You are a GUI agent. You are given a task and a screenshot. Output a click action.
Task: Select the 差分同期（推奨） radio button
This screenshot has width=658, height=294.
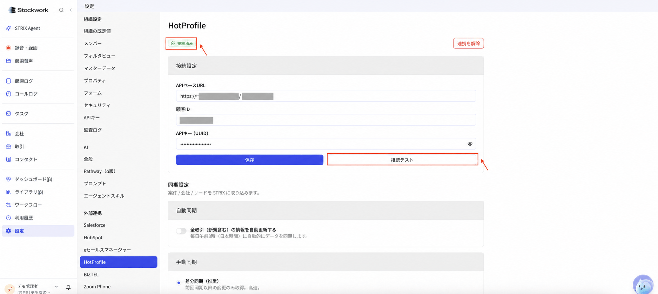point(179,282)
